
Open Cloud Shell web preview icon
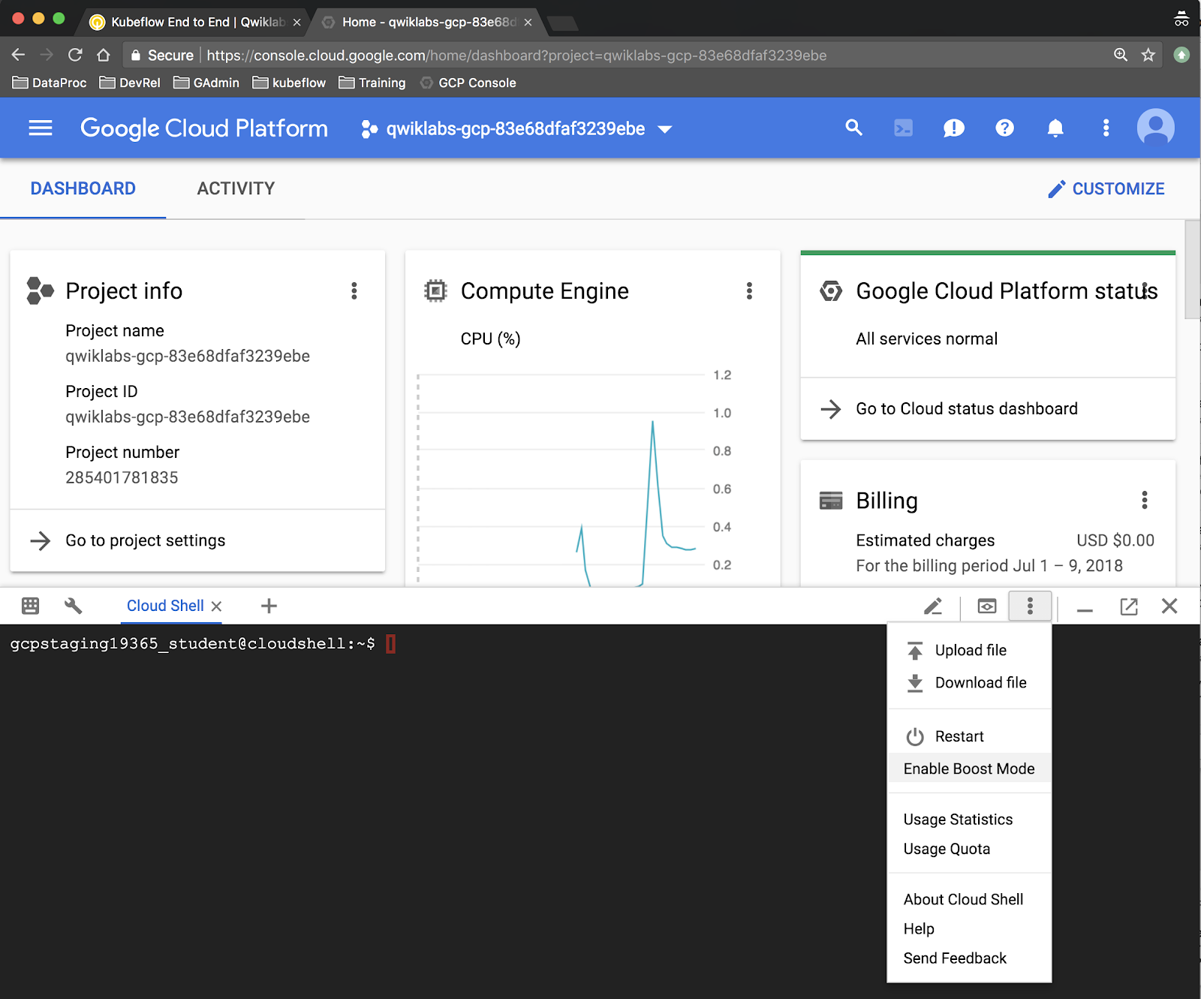click(x=987, y=606)
